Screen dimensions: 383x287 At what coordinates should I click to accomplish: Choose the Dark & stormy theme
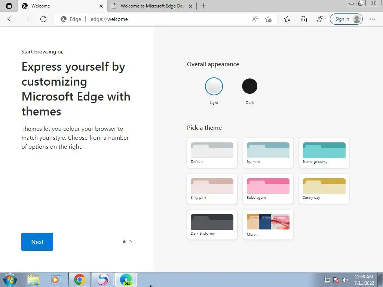(x=212, y=225)
